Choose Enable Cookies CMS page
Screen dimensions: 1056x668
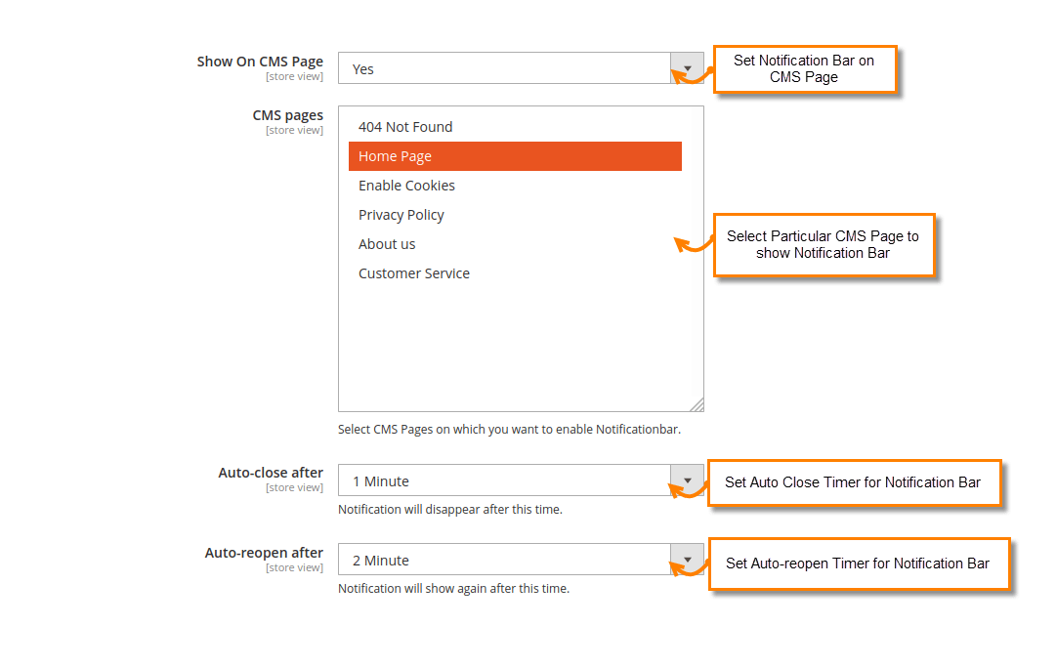[406, 185]
